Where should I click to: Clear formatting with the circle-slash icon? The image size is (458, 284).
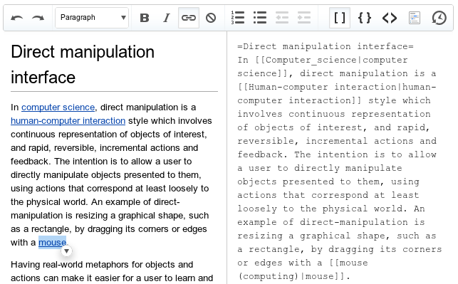point(211,18)
